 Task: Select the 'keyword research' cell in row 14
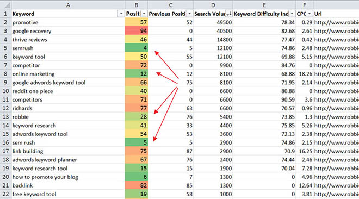(68, 126)
